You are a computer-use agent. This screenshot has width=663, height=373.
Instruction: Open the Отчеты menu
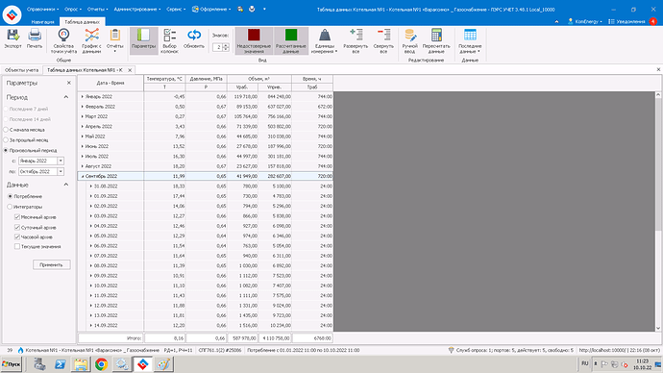pyautogui.click(x=97, y=9)
